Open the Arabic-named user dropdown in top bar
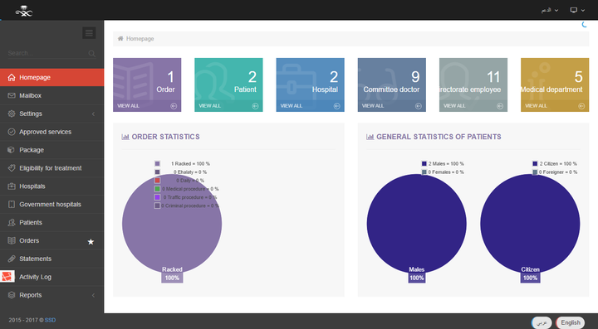The height and width of the screenshot is (329, 598). coord(550,10)
